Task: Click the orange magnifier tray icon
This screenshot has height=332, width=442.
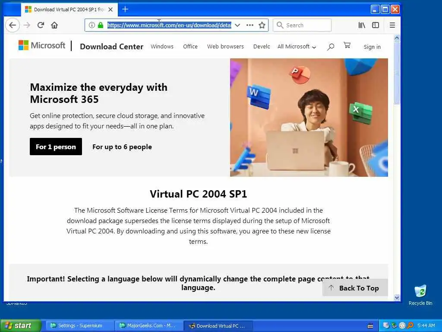Action: pos(410,326)
